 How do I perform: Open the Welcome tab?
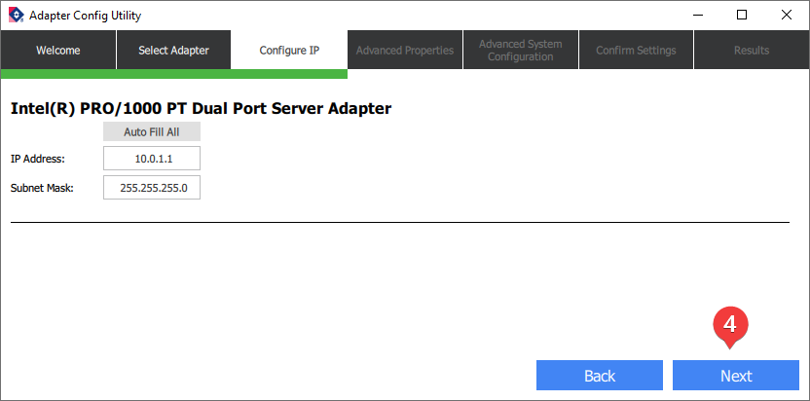click(57, 51)
